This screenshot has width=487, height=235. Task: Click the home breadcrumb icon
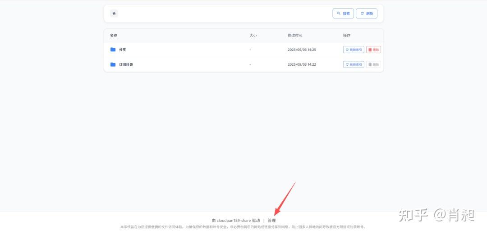[x=114, y=14]
